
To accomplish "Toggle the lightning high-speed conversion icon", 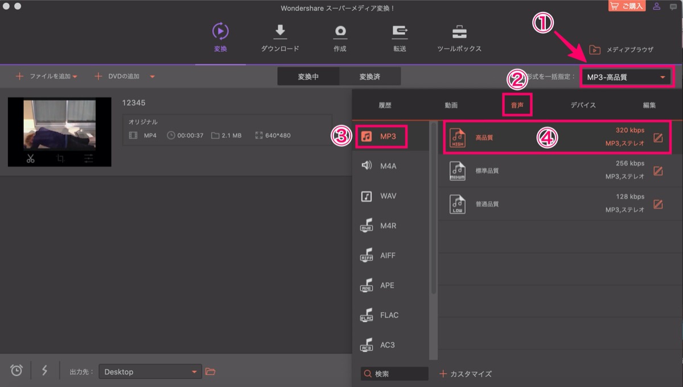I will pos(44,370).
